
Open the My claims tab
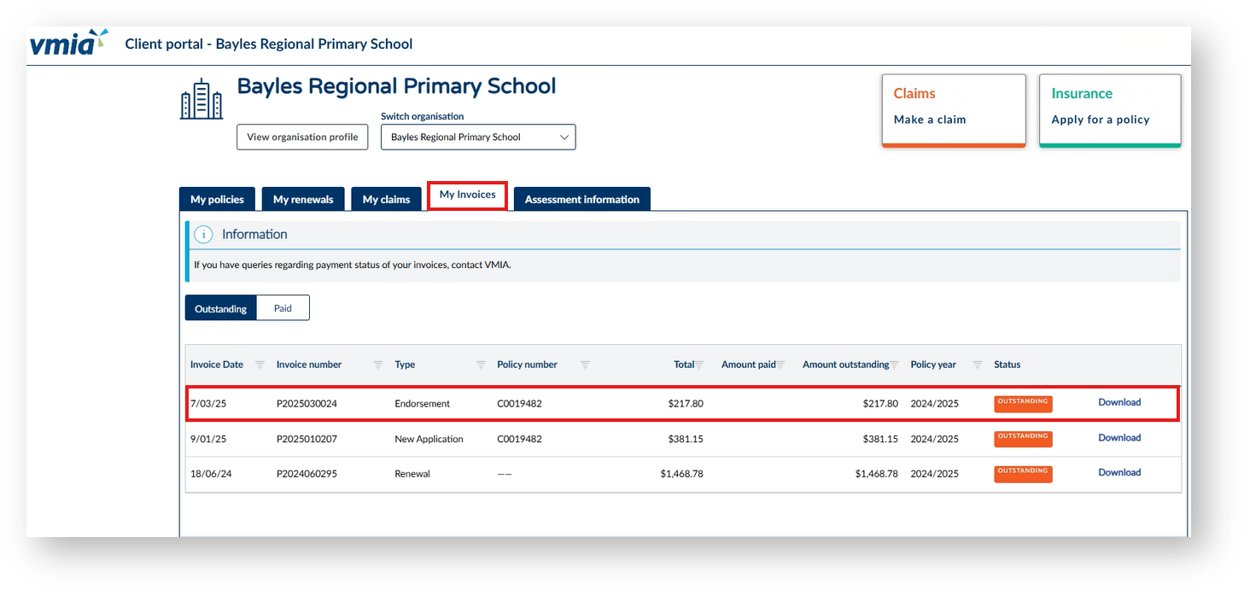[386, 199]
